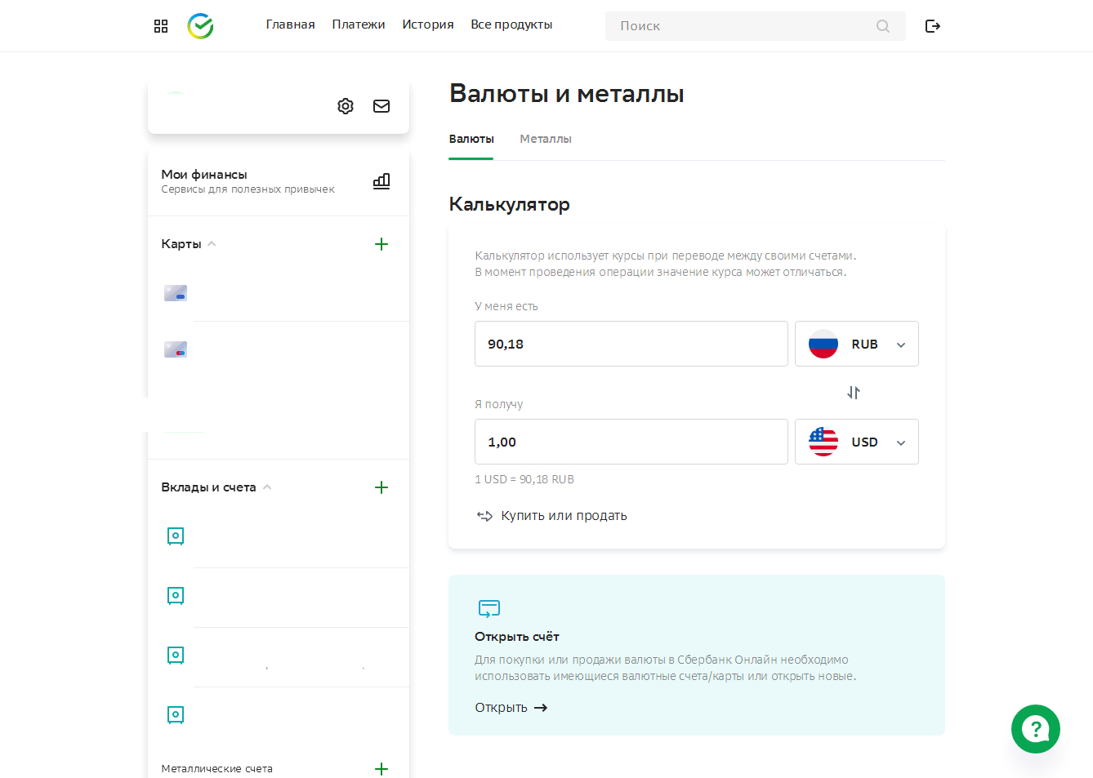Switch to the Металлы tab
Screen dimensions: 1093x778
(x=546, y=139)
